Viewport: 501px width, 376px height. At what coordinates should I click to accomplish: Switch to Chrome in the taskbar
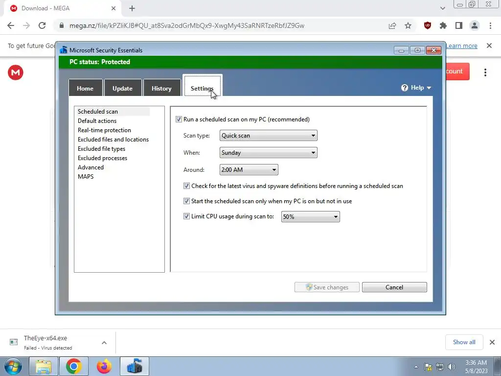coord(74,366)
